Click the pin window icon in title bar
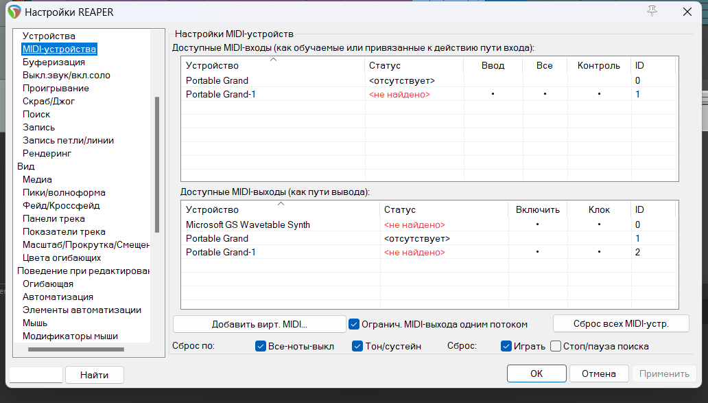Viewport: 708px width, 403px height. tap(652, 11)
